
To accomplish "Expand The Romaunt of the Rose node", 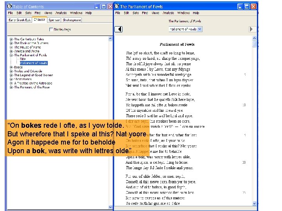I will 11,87.
